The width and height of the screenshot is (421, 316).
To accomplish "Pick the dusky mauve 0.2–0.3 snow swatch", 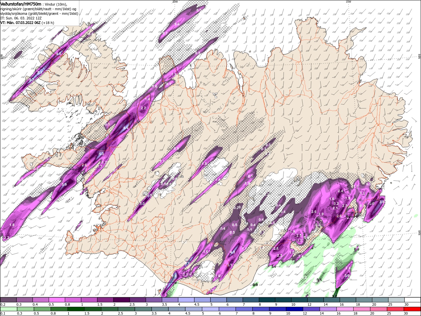I will click(x=8, y=300).
